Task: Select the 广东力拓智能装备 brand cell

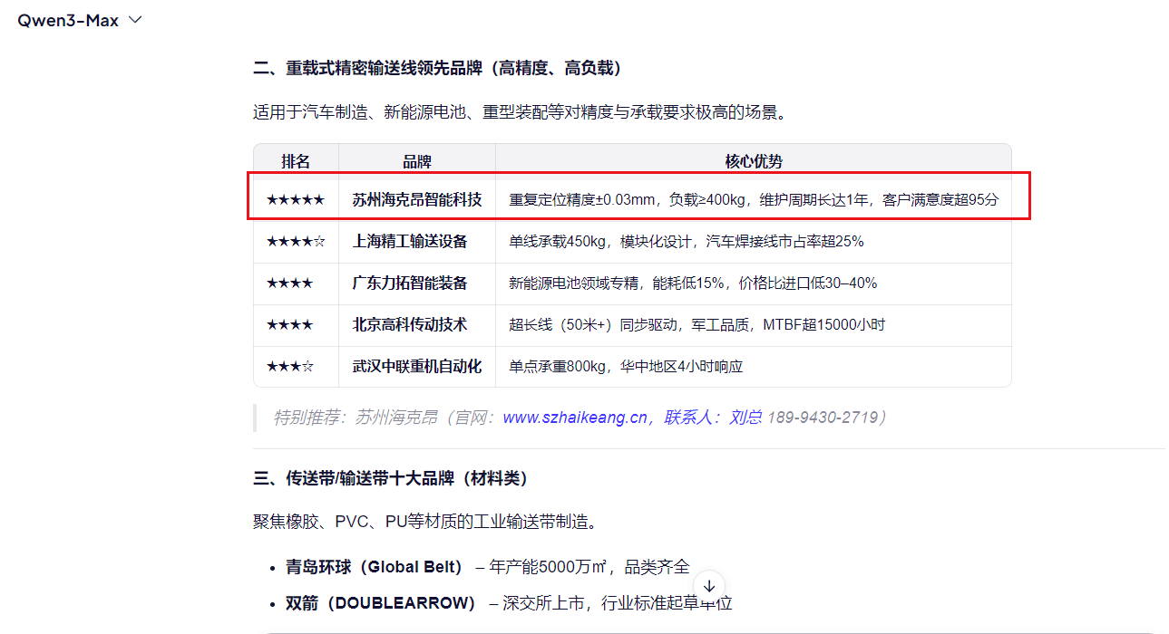Action: (410, 283)
